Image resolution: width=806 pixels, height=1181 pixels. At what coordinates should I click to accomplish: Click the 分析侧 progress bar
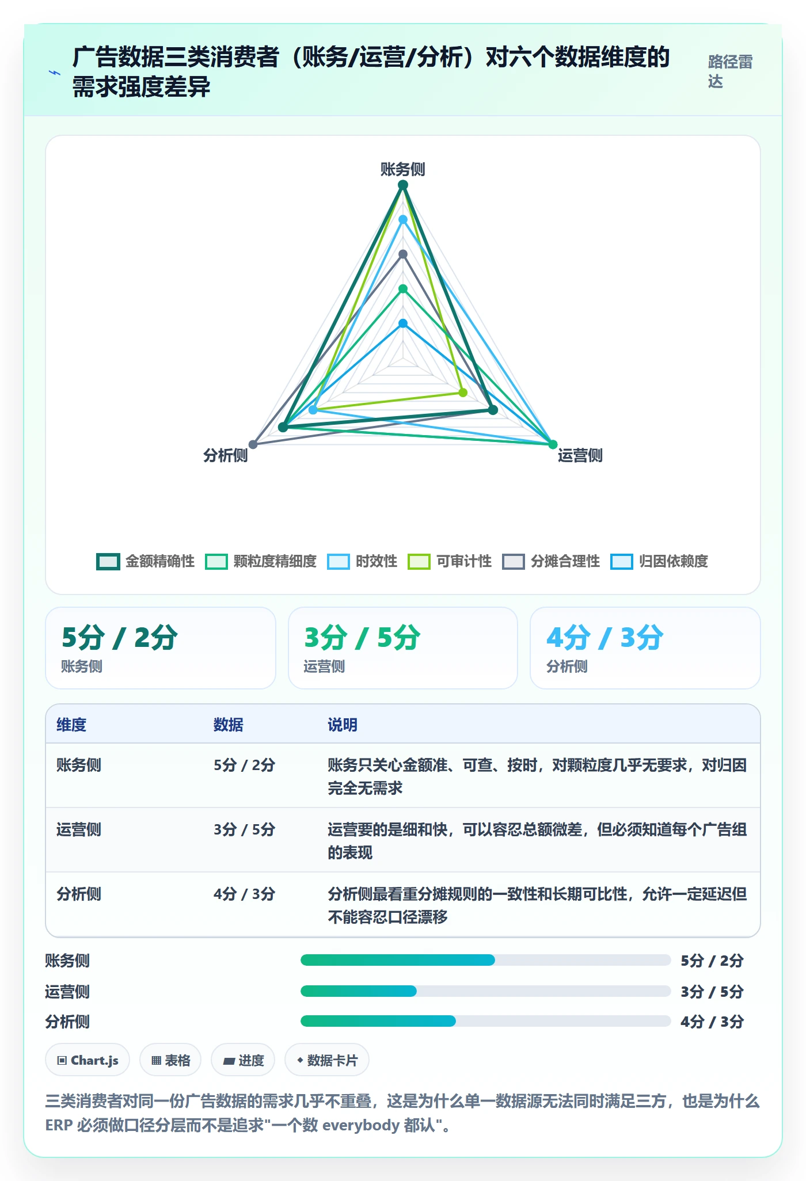coord(485,1021)
